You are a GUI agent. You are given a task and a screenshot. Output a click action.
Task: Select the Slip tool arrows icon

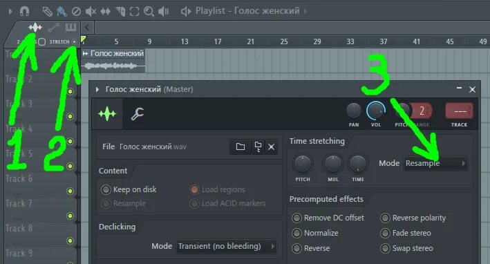point(105,12)
